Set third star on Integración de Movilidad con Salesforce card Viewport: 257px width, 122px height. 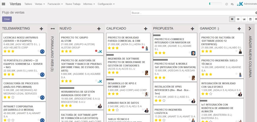pyautogui.click(x=211, y=94)
